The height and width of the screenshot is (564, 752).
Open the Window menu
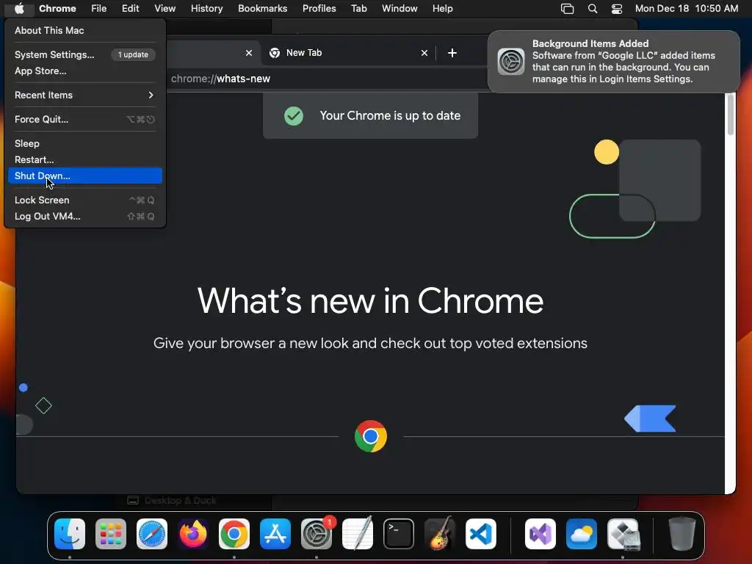(x=399, y=8)
